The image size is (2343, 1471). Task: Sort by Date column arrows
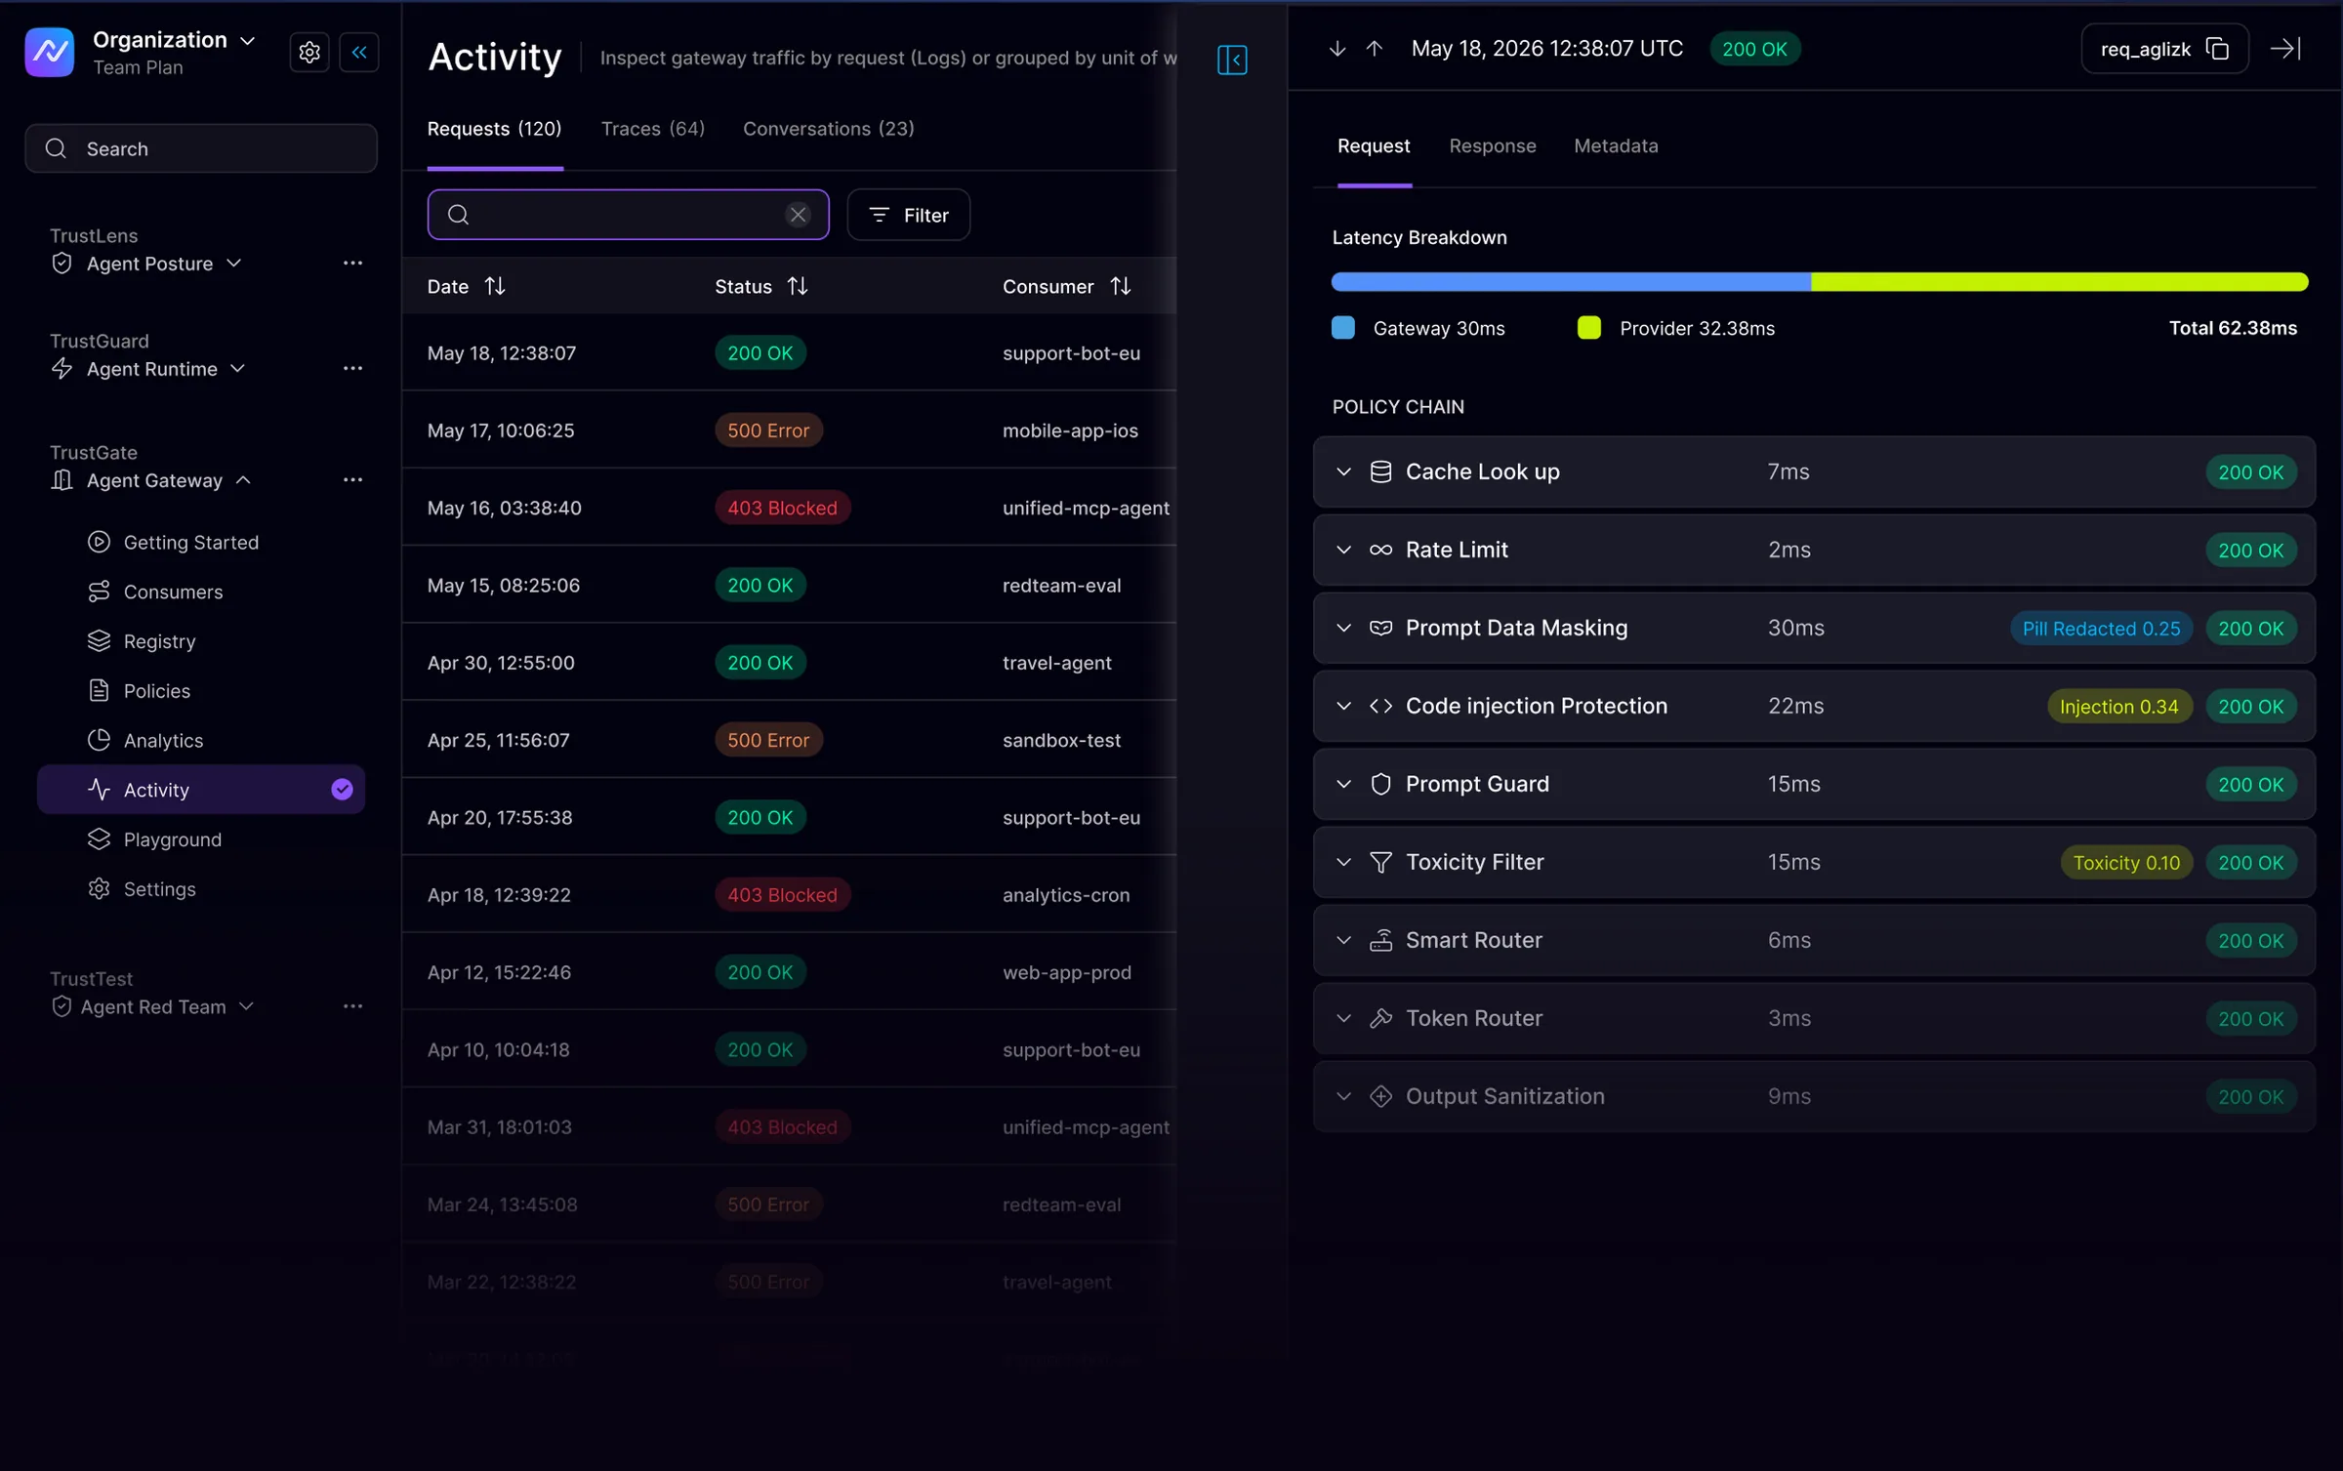coord(495,286)
